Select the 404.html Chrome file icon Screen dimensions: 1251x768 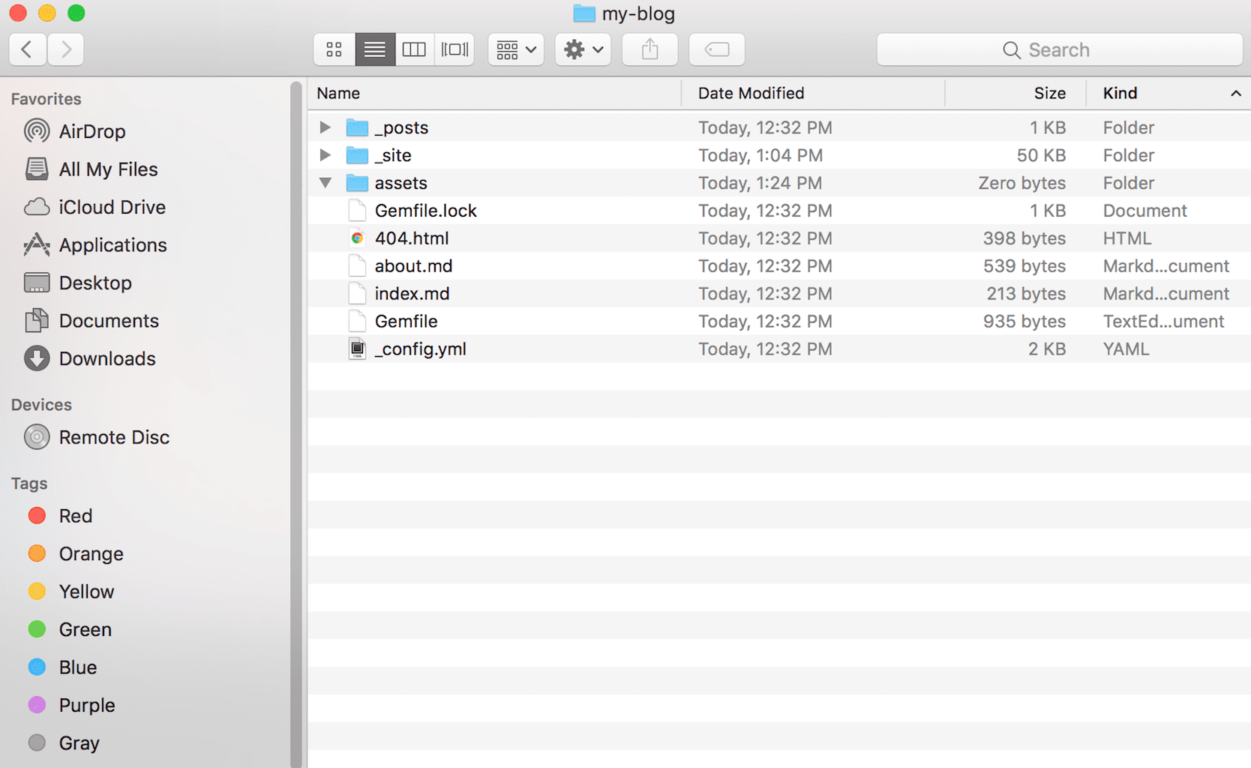(x=357, y=238)
